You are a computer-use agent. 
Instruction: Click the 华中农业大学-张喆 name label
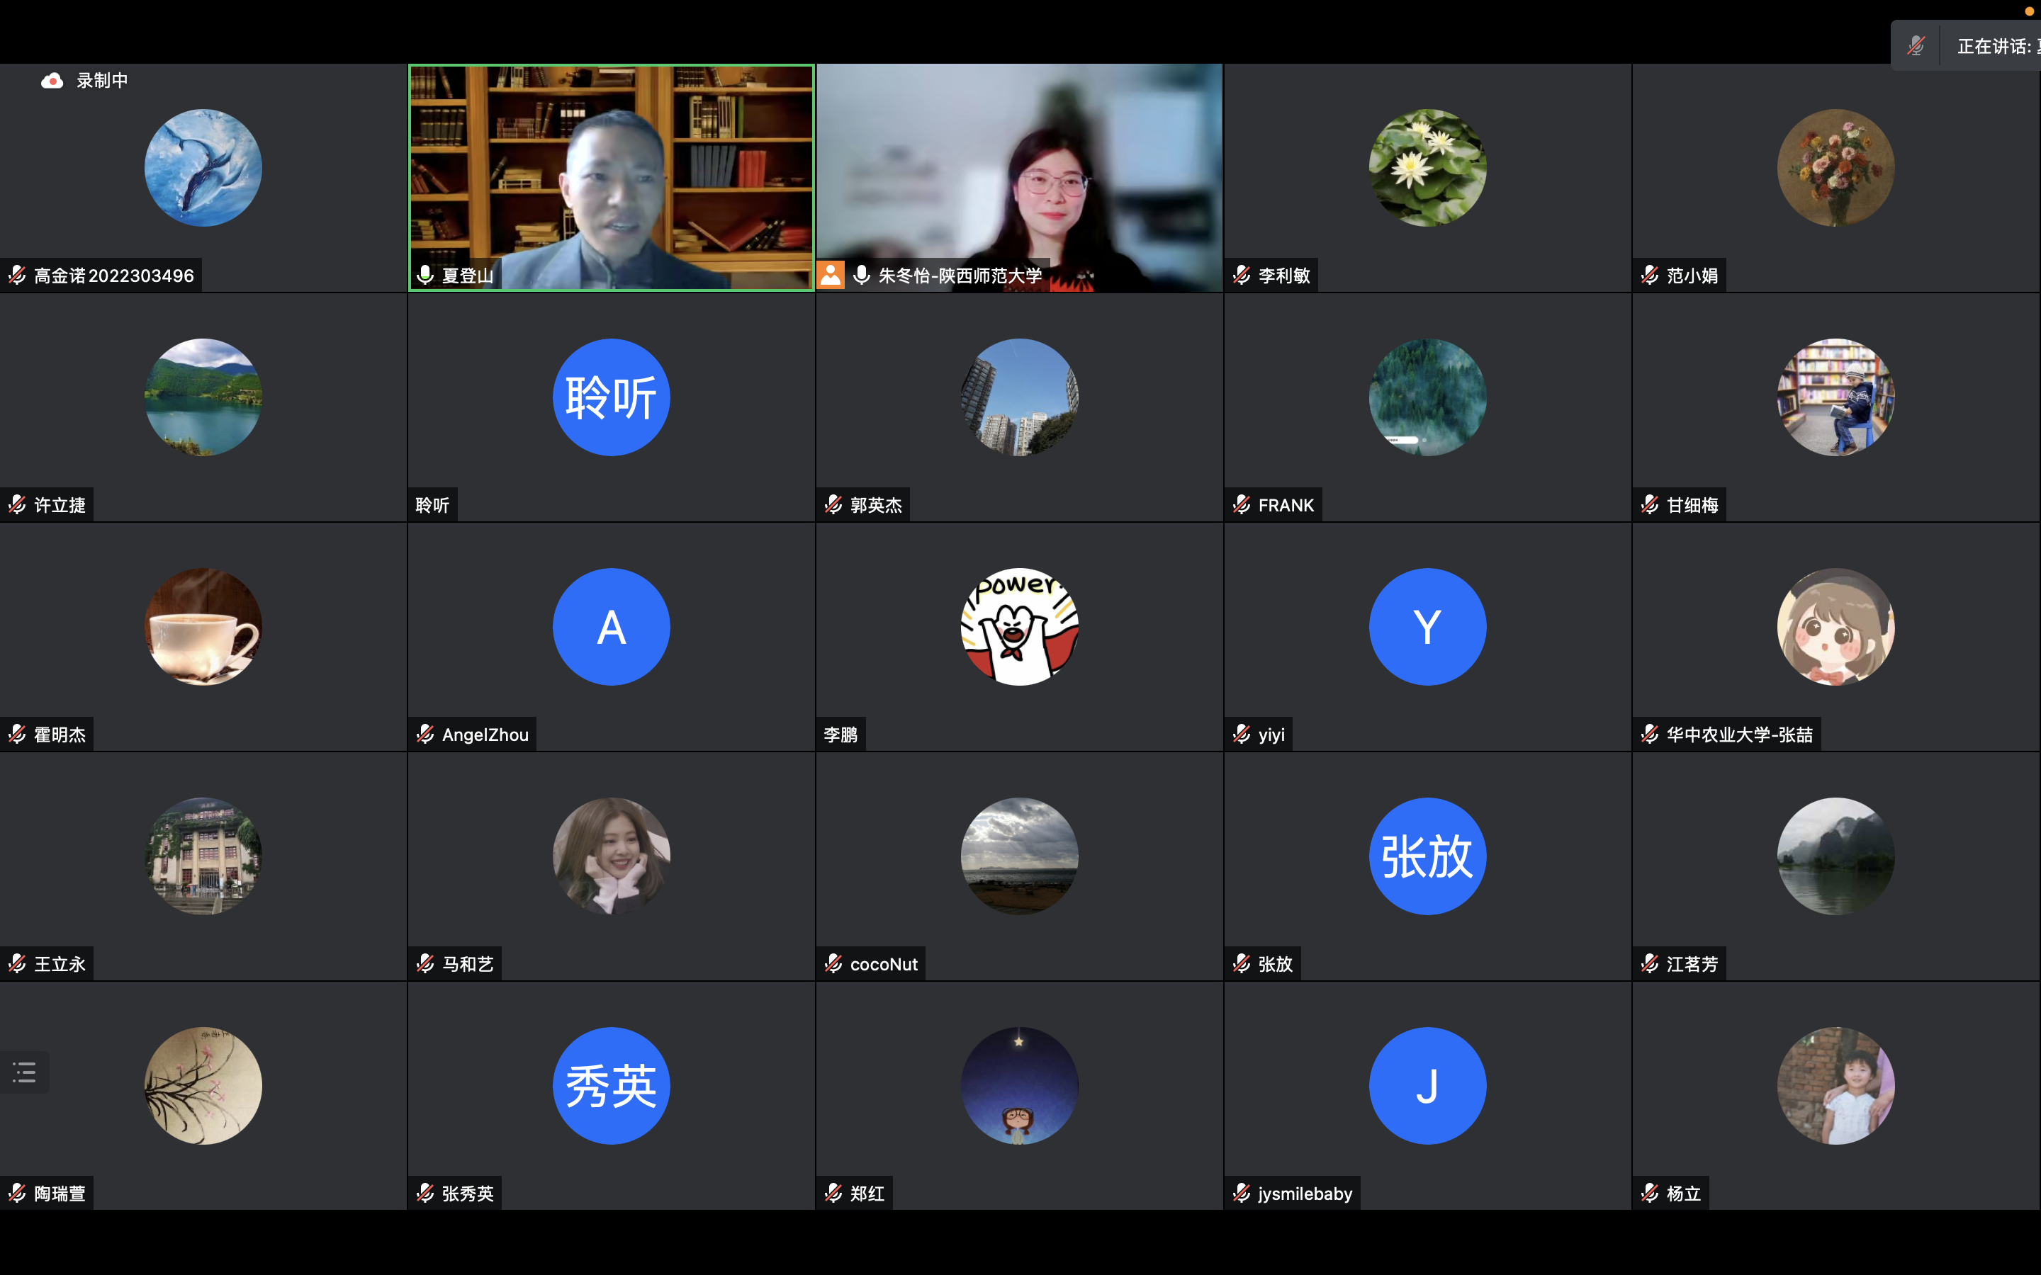tap(1739, 735)
